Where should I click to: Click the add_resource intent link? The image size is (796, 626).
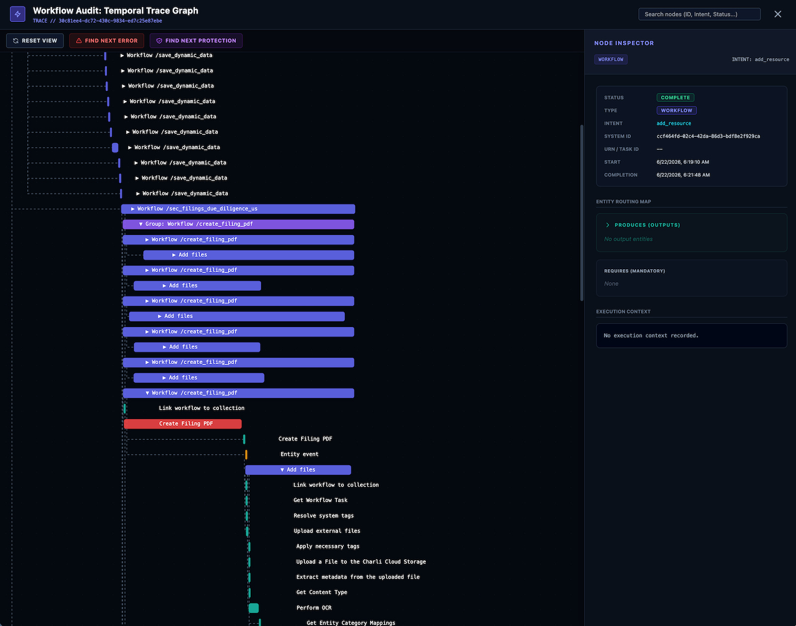click(x=674, y=123)
